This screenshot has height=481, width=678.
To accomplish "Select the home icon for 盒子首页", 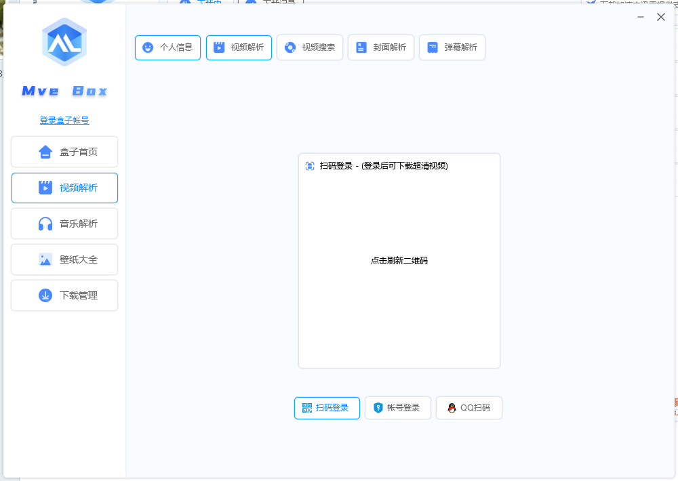I will click(x=44, y=151).
